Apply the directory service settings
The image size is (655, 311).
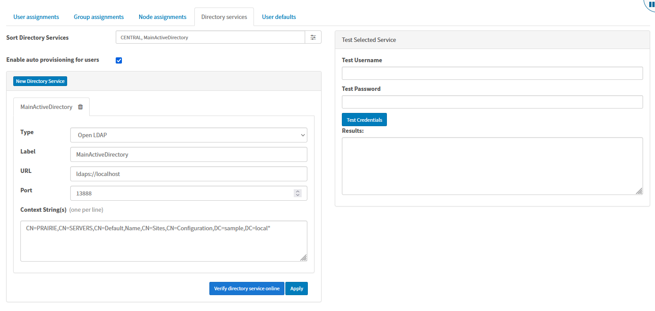296,288
